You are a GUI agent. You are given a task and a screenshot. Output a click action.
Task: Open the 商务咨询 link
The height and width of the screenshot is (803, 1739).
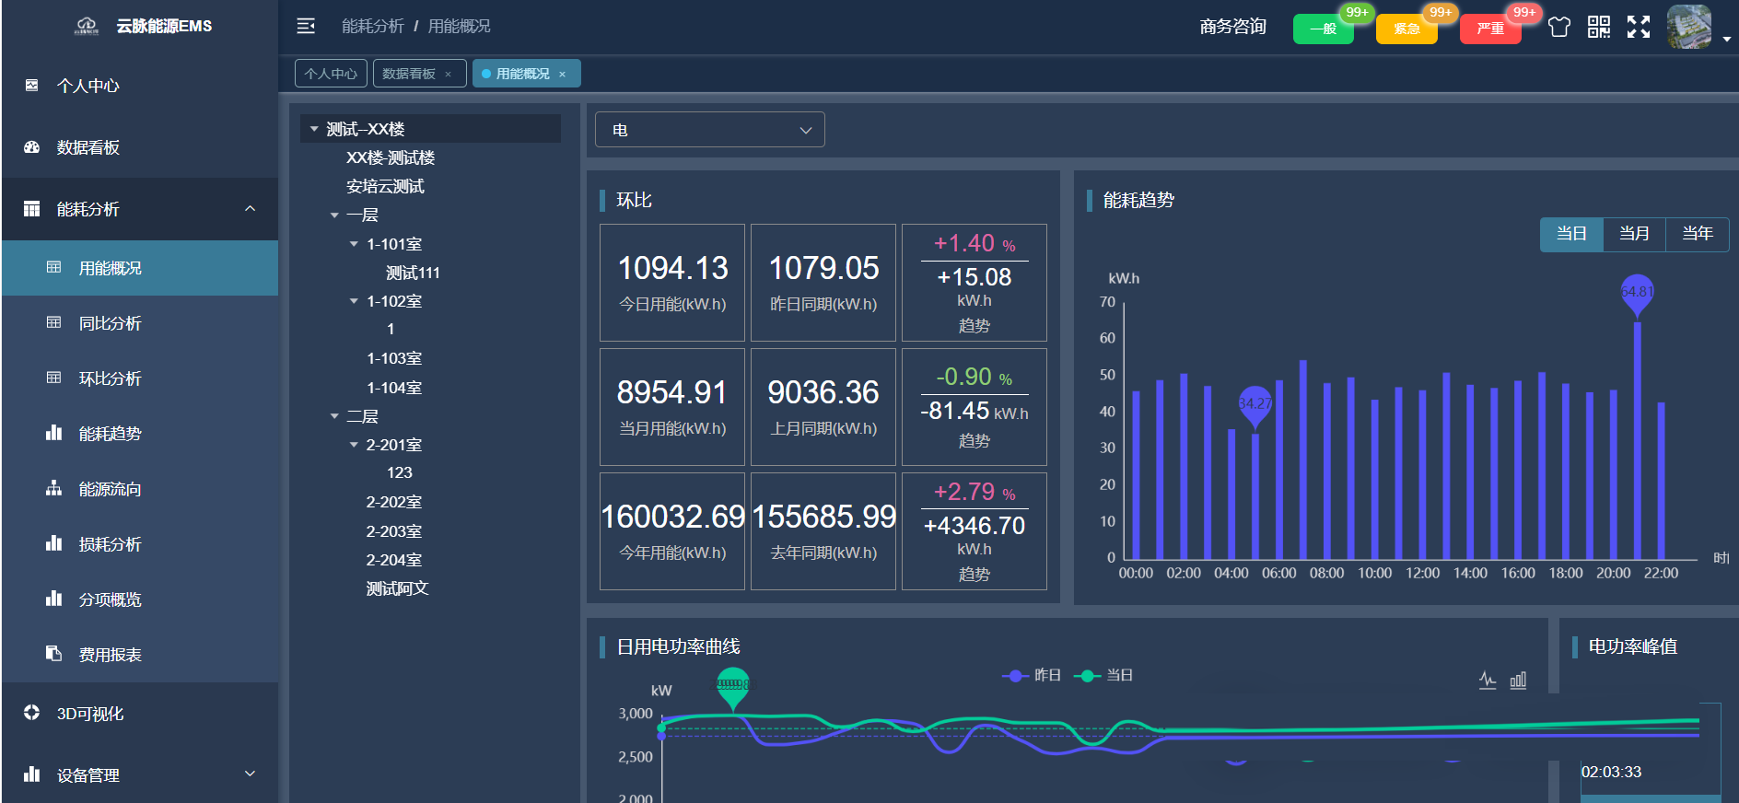tap(1232, 27)
